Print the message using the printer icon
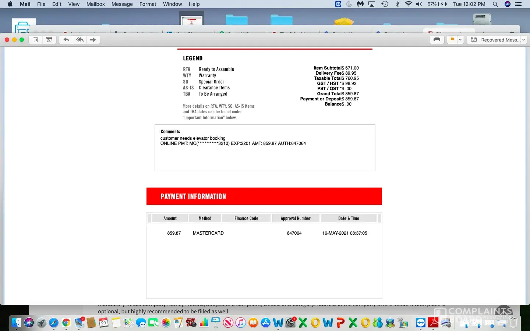 tap(437, 40)
